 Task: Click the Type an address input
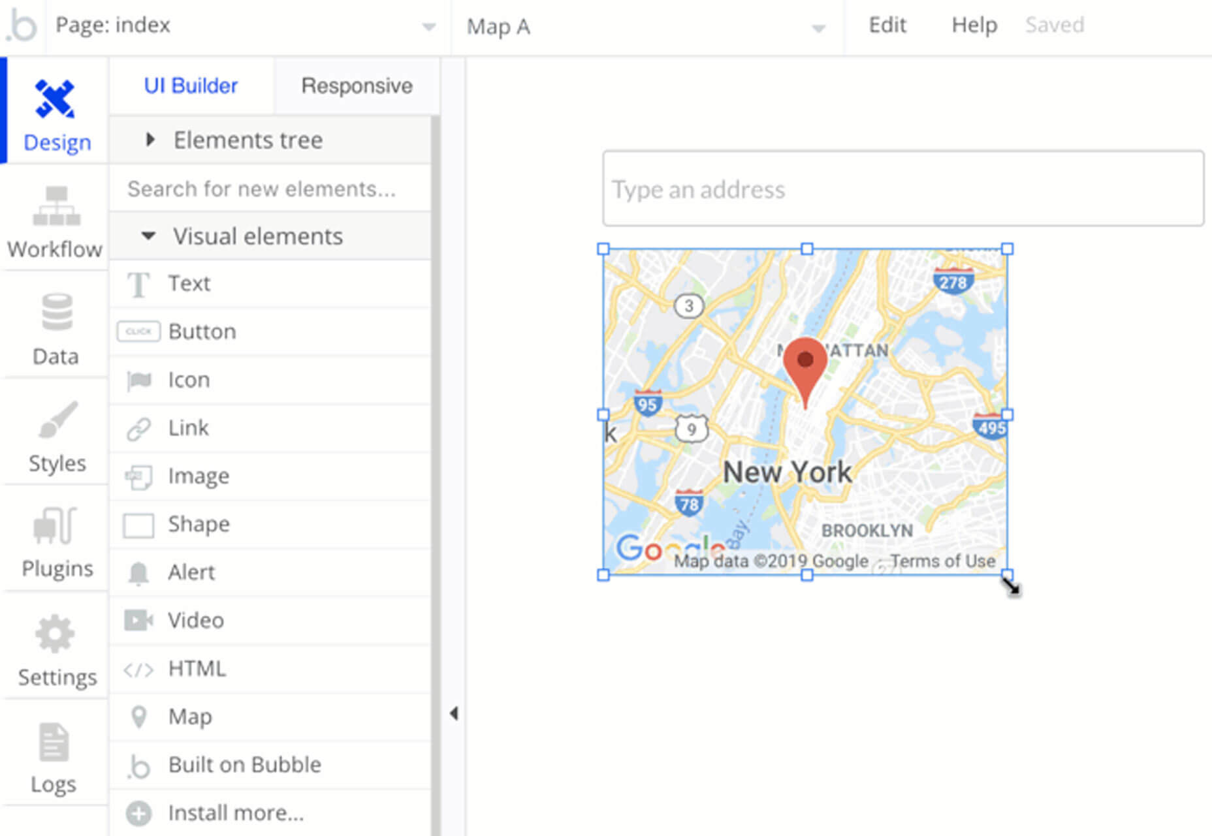[903, 189]
